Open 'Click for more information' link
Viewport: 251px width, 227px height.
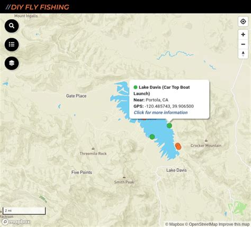point(160,113)
